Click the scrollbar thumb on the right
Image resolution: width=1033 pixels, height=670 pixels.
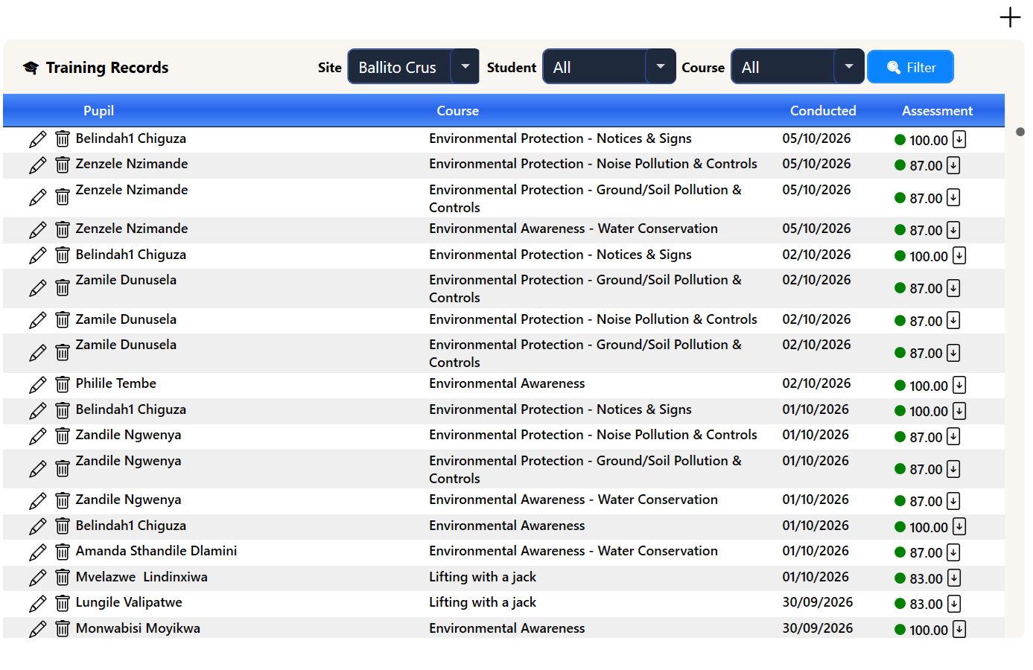click(x=1020, y=132)
